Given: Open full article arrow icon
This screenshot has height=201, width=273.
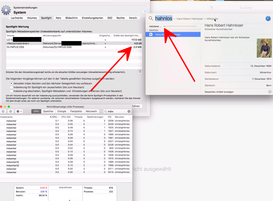Looking at the screenshot, I should coord(270,92).
